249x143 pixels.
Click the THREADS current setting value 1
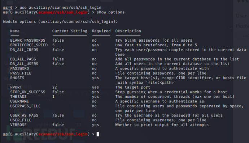[x=53, y=97]
